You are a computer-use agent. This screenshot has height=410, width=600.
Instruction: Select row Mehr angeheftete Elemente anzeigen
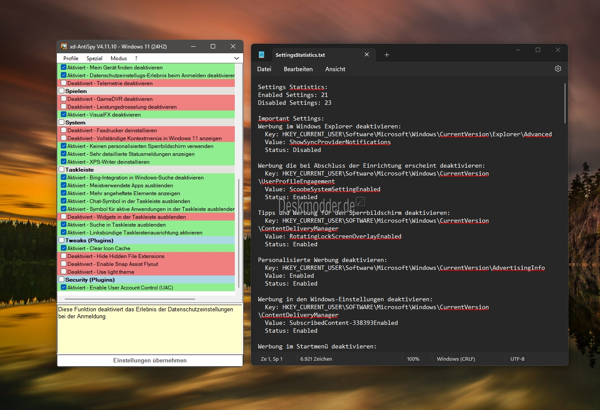pyautogui.click(x=147, y=193)
